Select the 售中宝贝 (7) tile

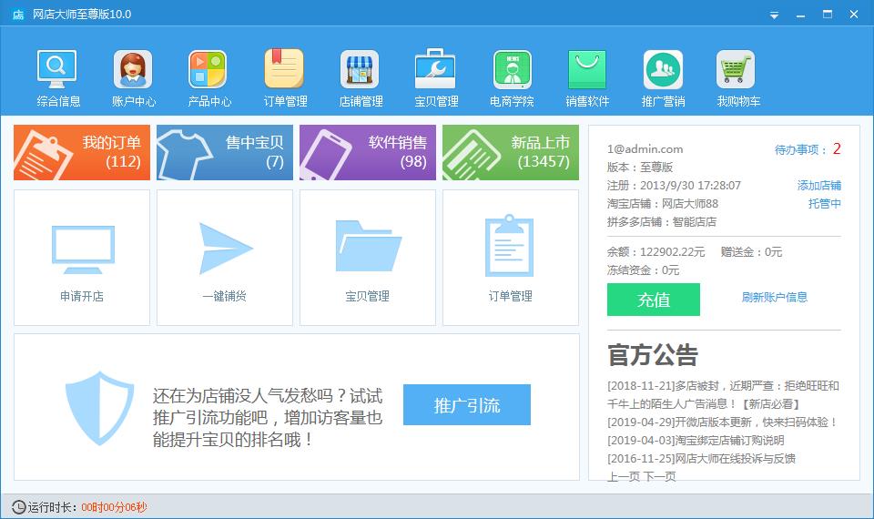225,152
